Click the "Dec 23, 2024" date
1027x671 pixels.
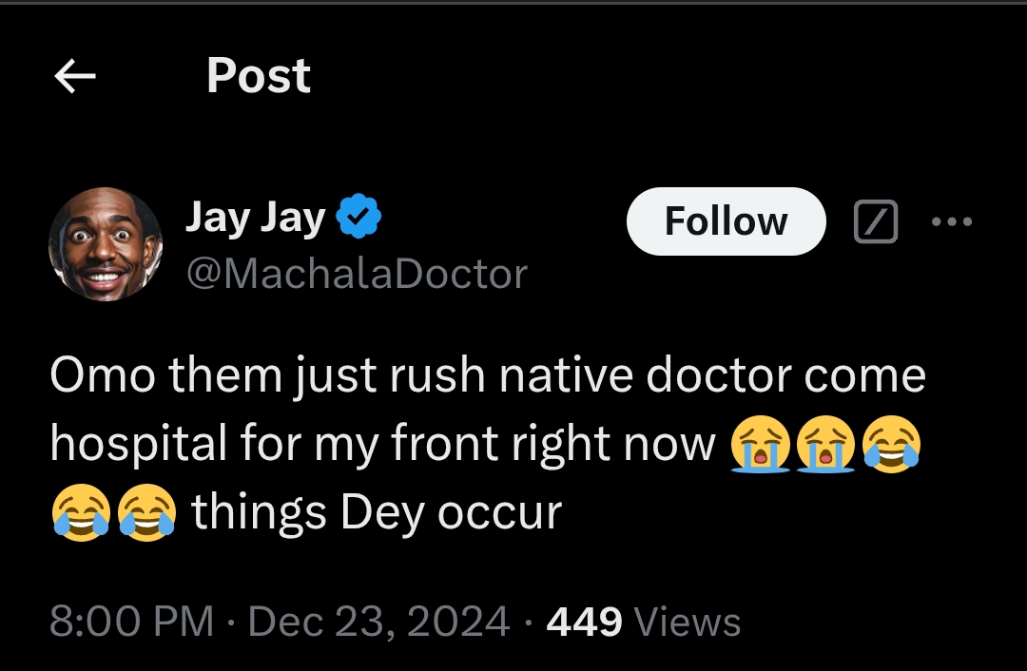pos(378,623)
